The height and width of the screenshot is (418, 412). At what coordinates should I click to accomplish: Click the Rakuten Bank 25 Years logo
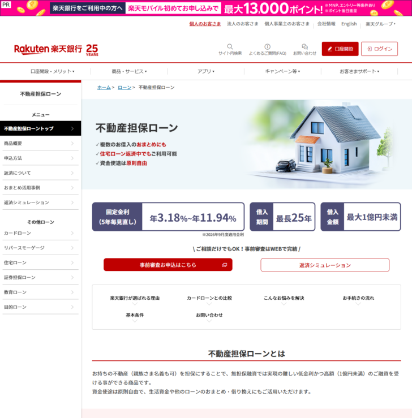[x=56, y=50]
